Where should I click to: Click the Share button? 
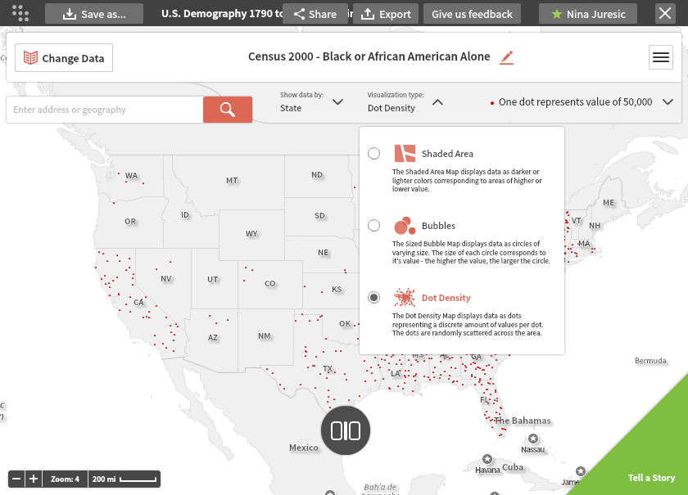pos(315,14)
